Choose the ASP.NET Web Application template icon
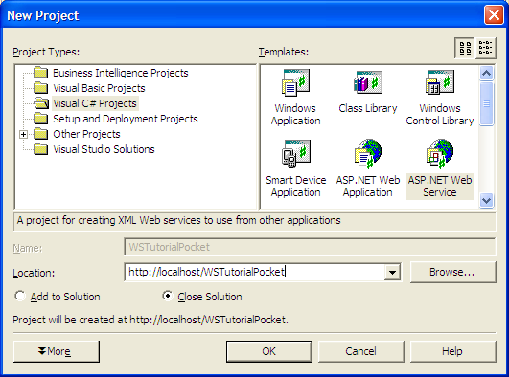Screen dimensions: 509x377 click(368, 154)
